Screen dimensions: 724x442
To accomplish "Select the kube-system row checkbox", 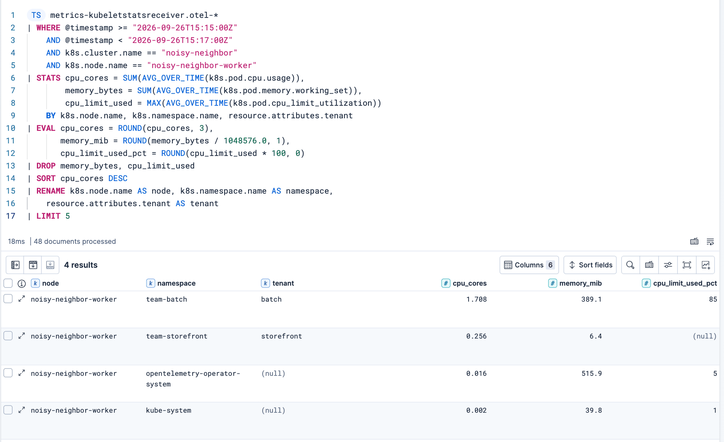I will tap(8, 410).
